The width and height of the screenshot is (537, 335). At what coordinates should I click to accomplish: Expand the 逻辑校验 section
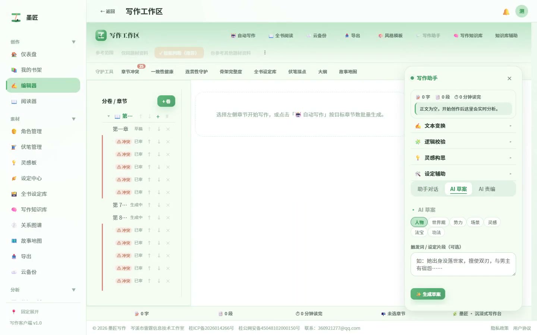click(x=463, y=142)
